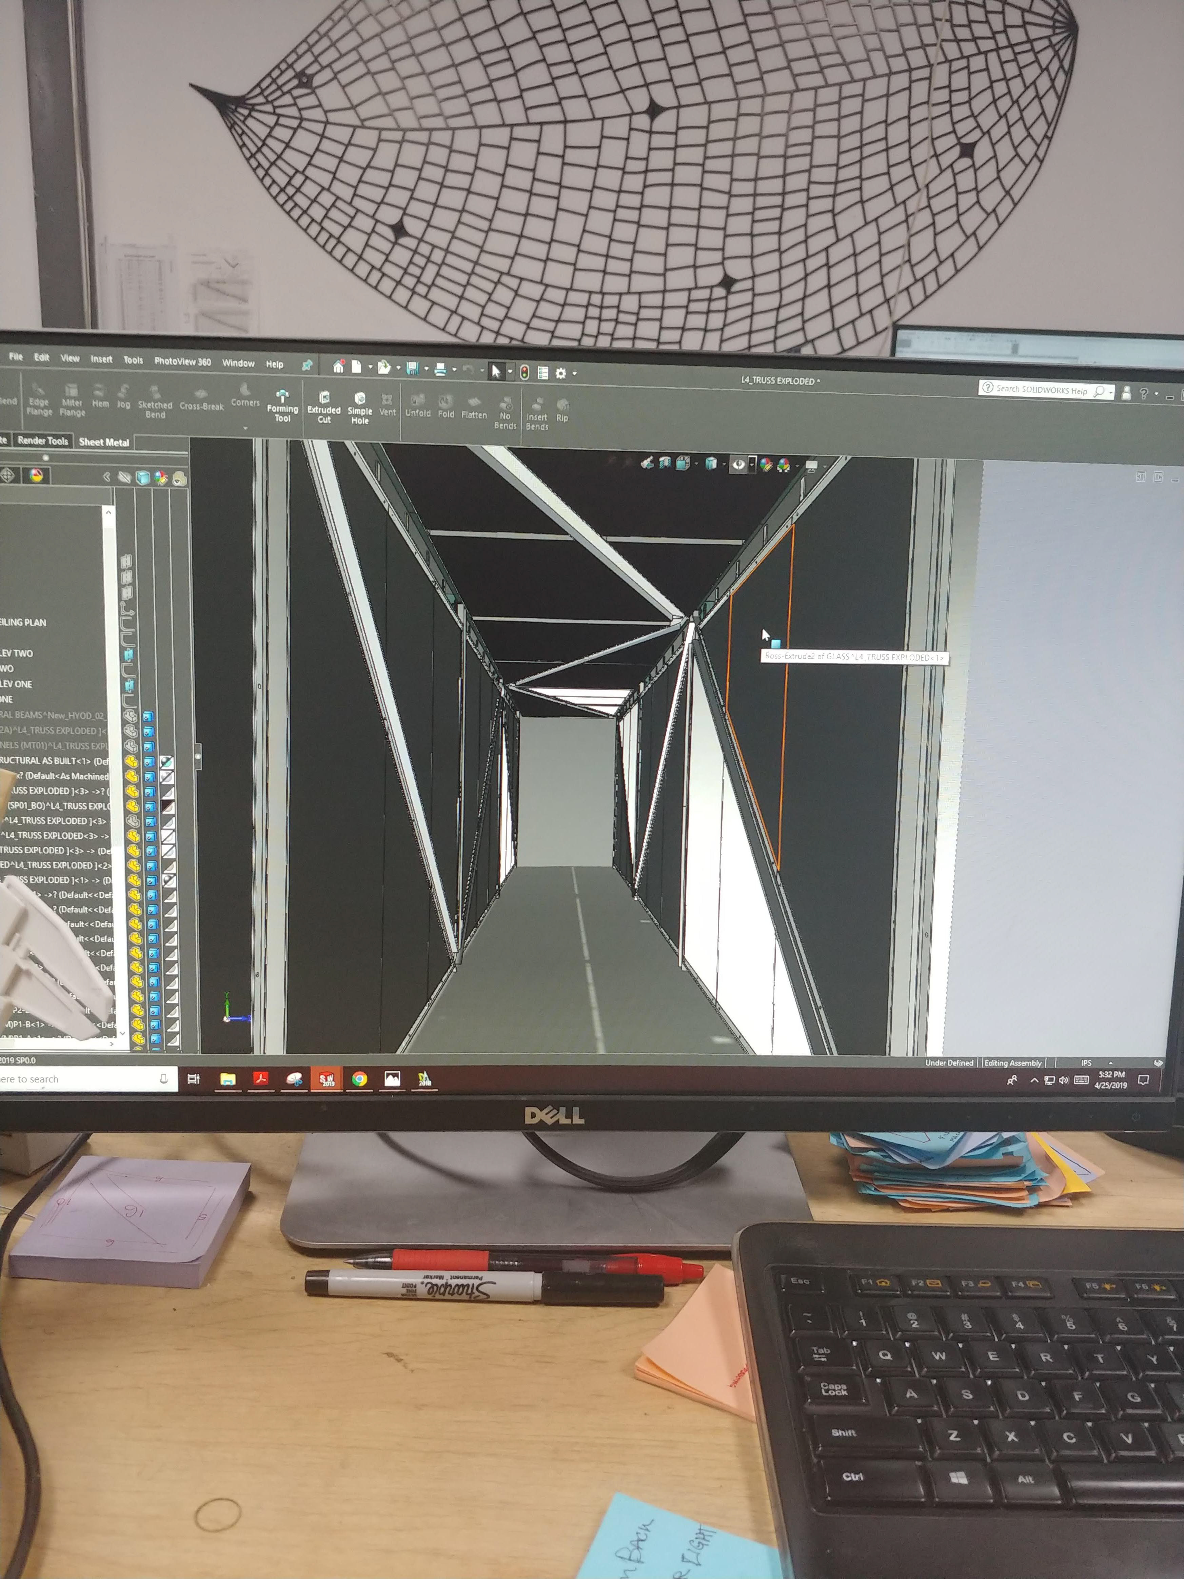Collapse display pane chevron arrow
The height and width of the screenshot is (1579, 1184).
click(106, 476)
